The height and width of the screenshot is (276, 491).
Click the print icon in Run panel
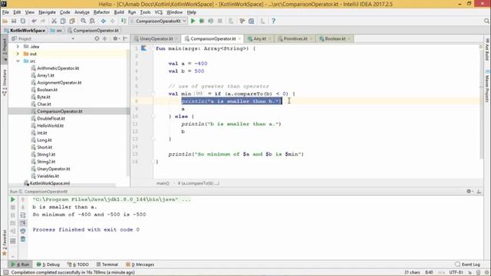click(x=23, y=231)
